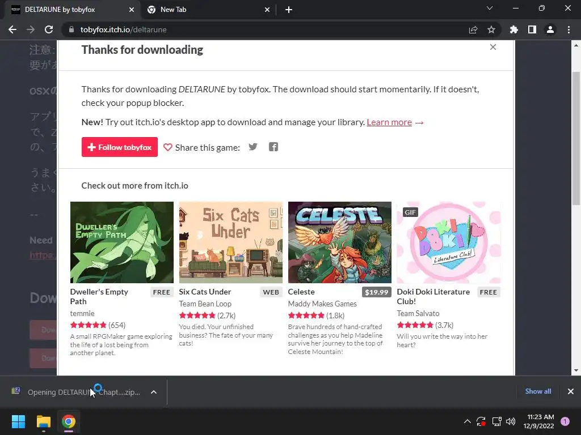
Task: Click the sync tray icon with red dot
Action: click(x=481, y=421)
